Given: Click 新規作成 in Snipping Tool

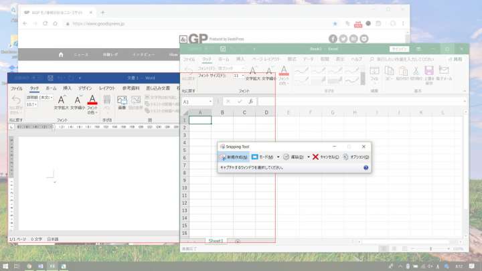Looking at the screenshot, I should (x=234, y=157).
